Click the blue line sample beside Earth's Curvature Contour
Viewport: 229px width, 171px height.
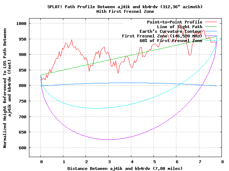211,31
